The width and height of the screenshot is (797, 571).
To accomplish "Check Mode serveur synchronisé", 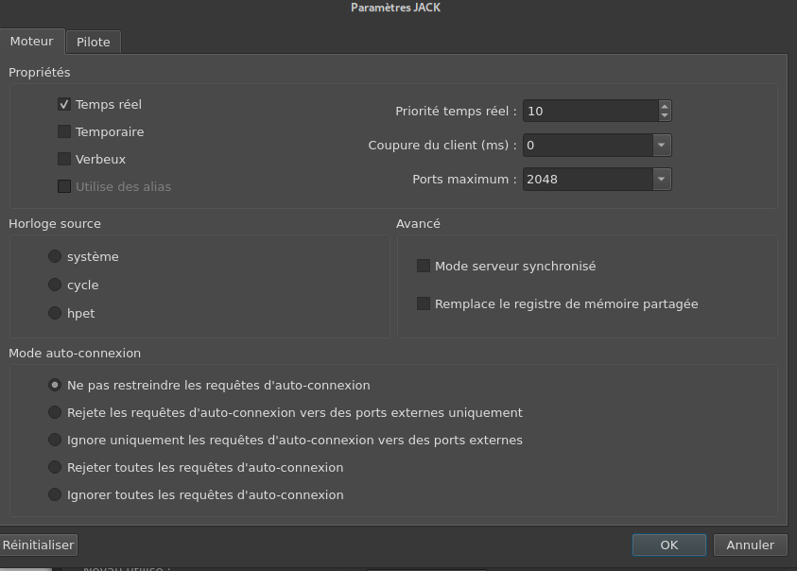I will coord(424,267).
